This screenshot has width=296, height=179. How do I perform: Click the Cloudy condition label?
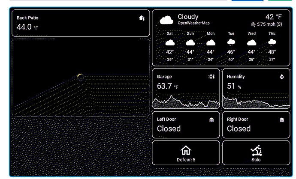click(188, 17)
